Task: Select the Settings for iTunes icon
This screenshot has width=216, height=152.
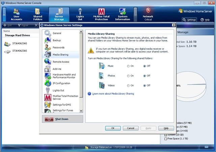Action: click(x=48, y=110)
